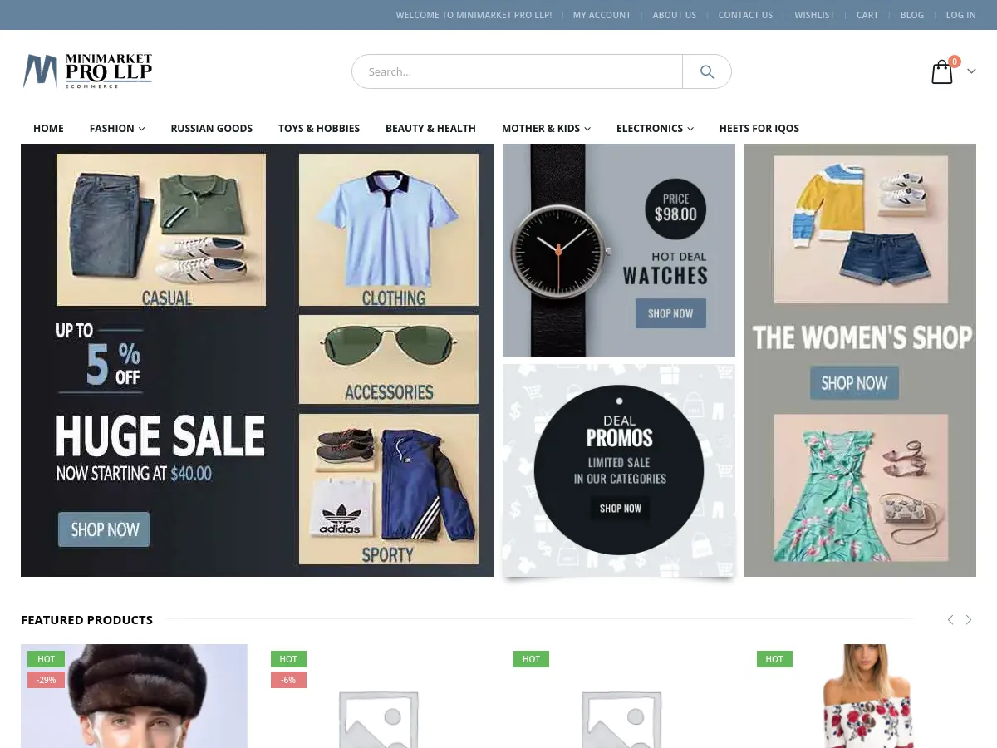Click the Log In link
This screenshot has width=997, height=748.
click(960, 15)
